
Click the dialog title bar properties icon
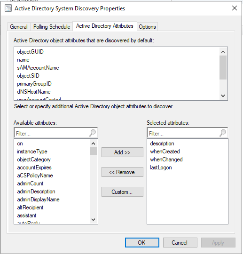(x=8, y=8)
